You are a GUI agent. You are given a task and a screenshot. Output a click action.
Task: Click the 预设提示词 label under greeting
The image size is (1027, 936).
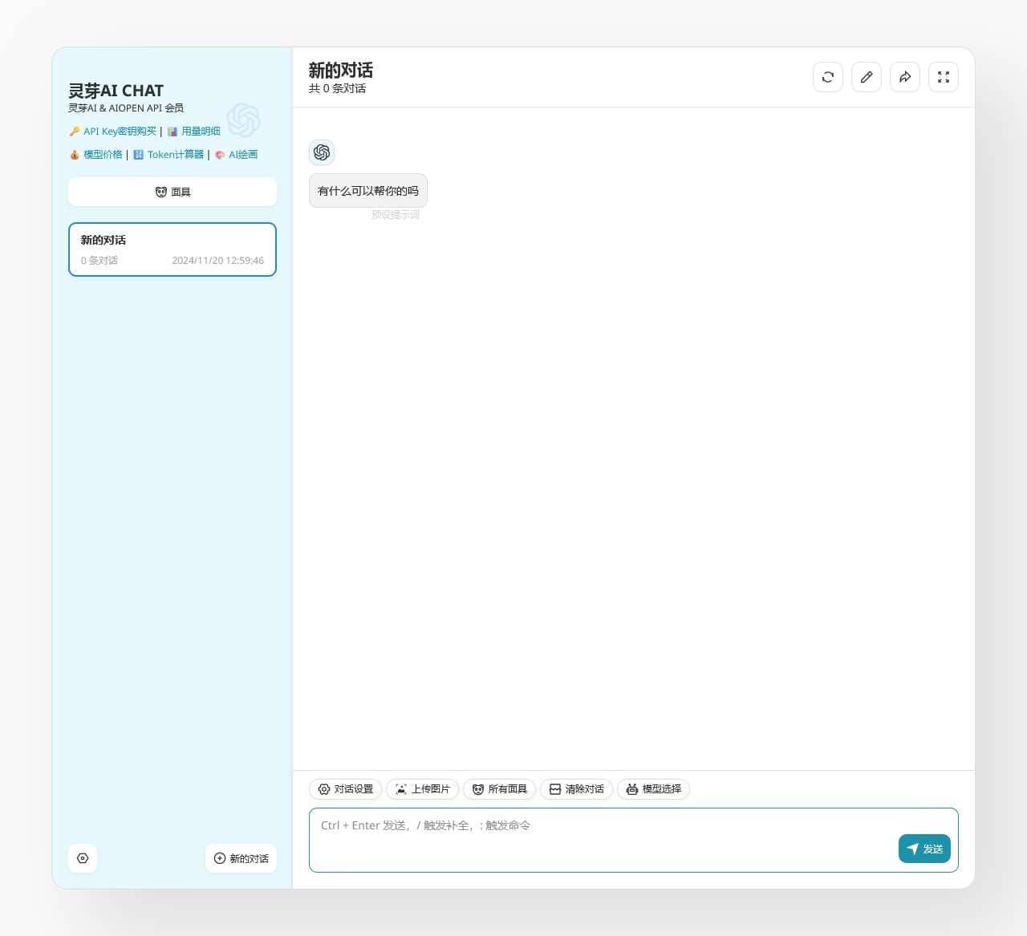396,215
